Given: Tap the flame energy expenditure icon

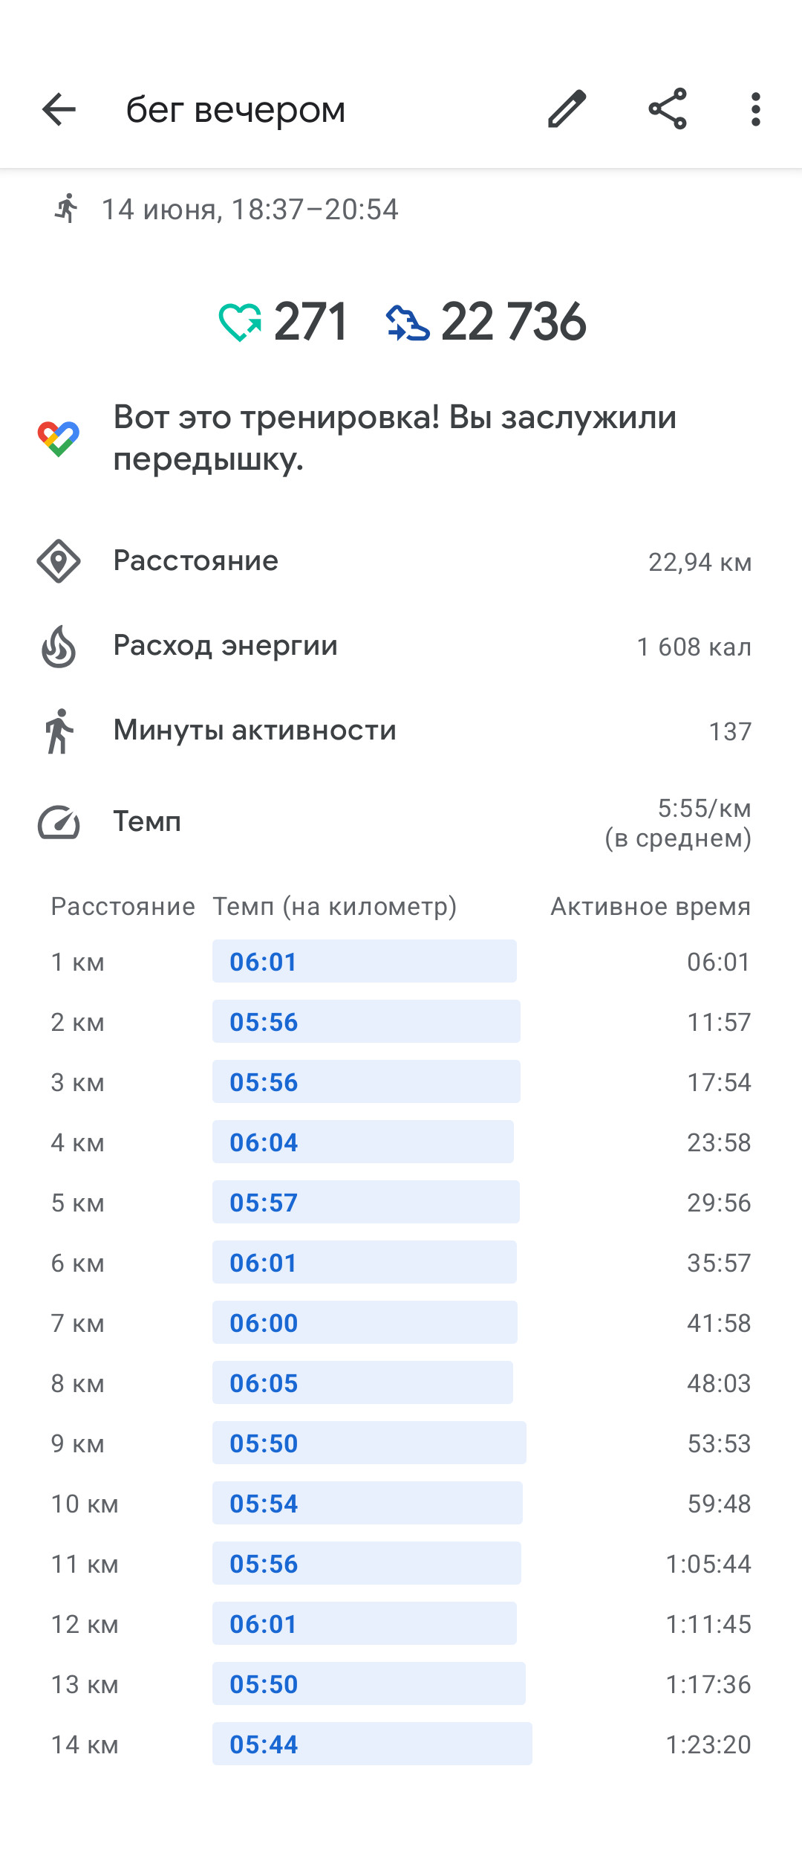Looking at the screenshot, I should click(59, 646).
